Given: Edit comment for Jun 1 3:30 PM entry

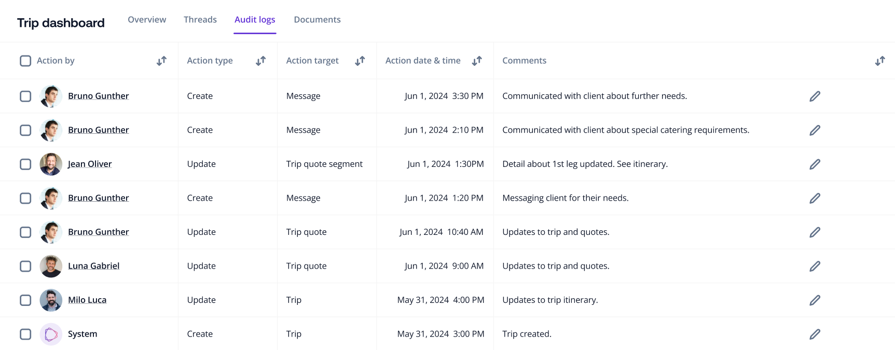Looking at the screenshot, I should click(815, 96).
